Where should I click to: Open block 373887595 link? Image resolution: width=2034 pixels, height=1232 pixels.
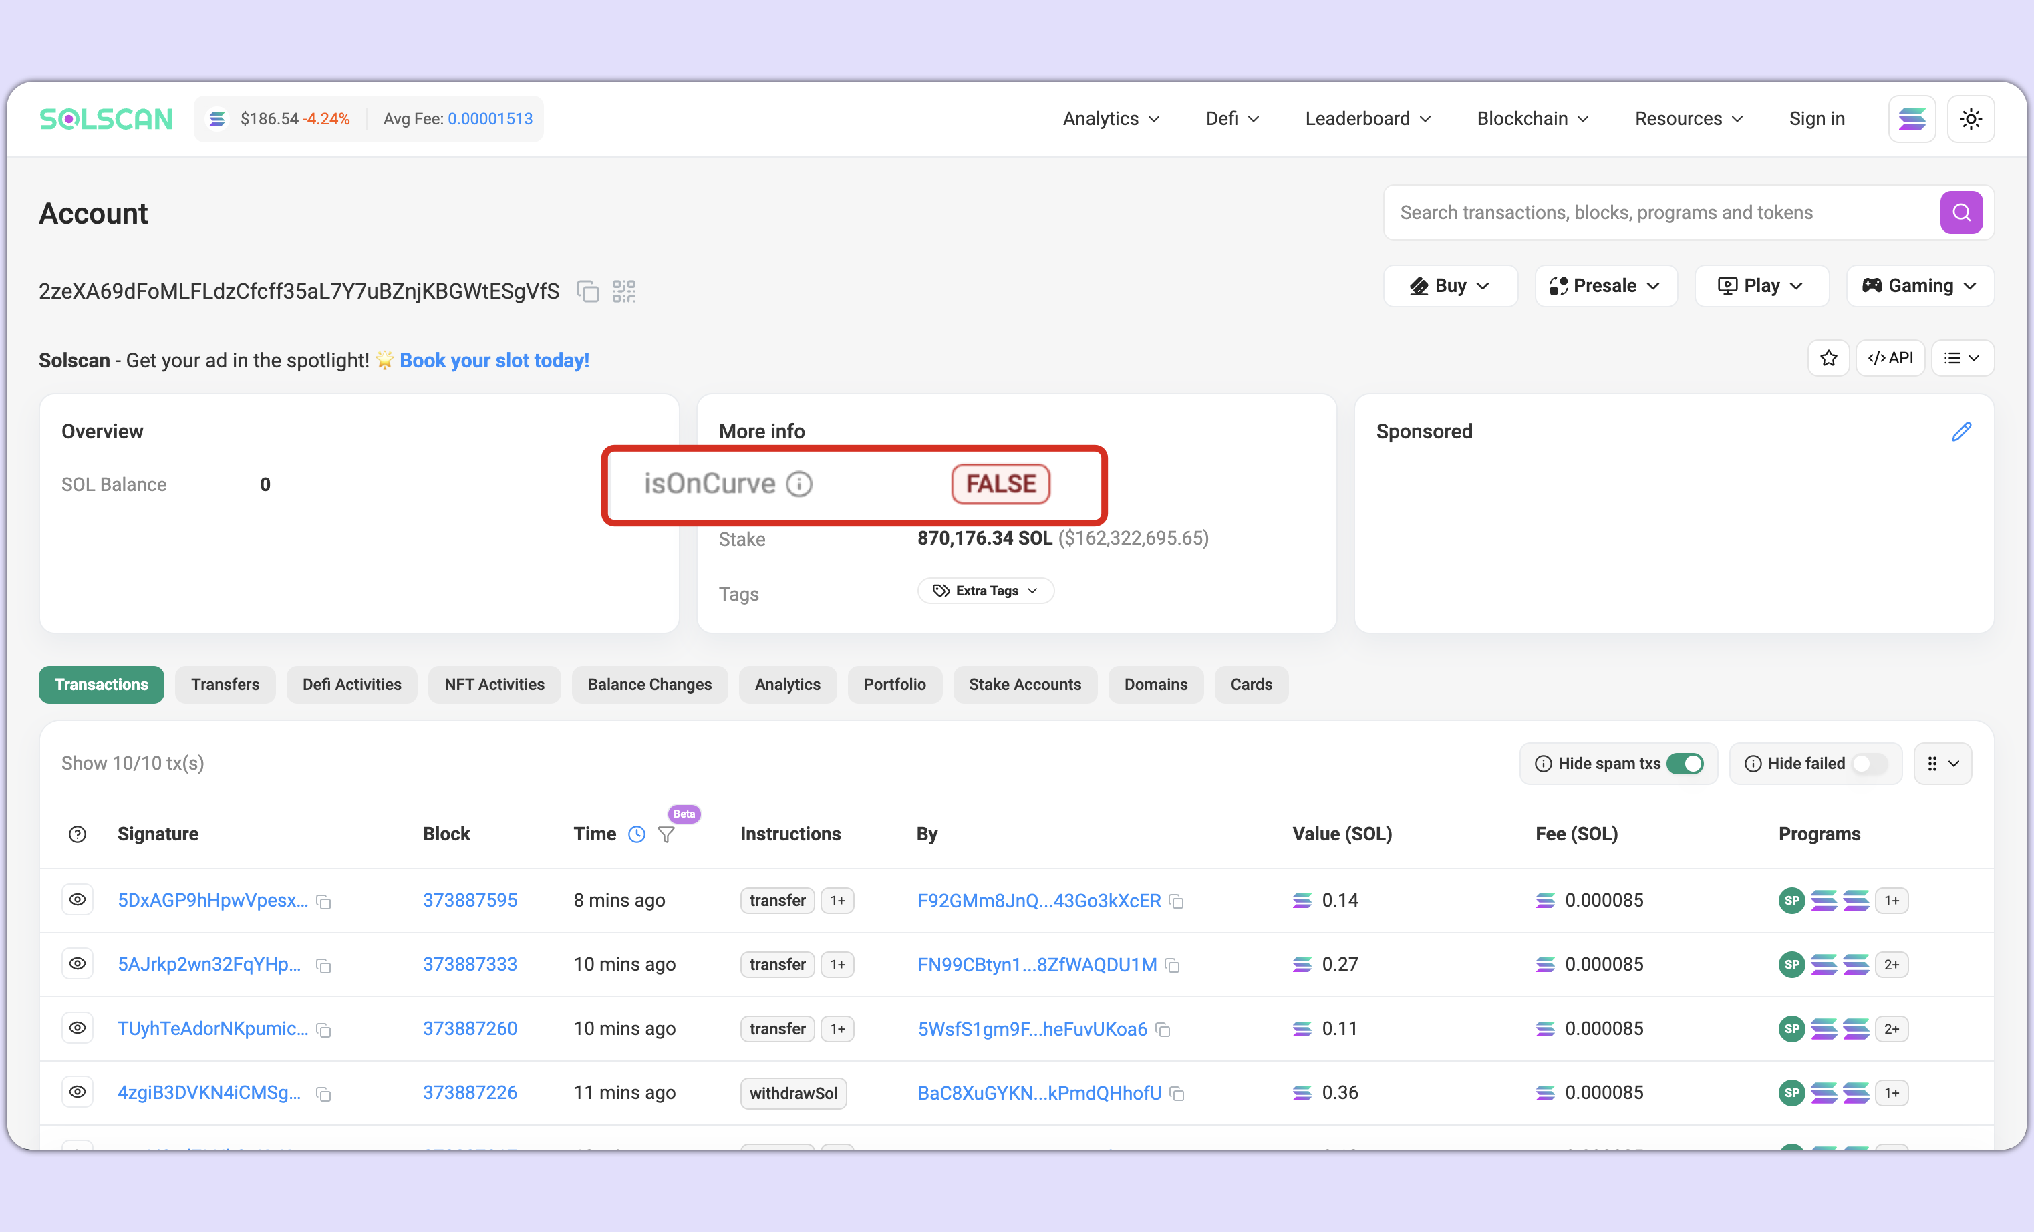470,899
